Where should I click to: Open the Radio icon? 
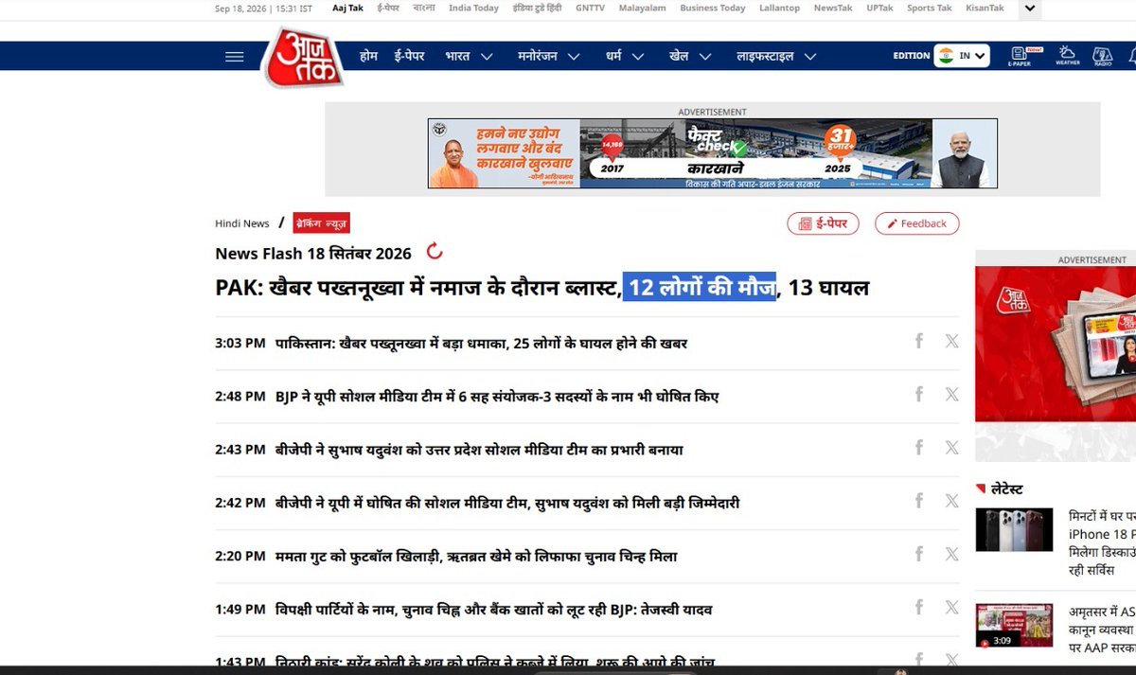1103,56
